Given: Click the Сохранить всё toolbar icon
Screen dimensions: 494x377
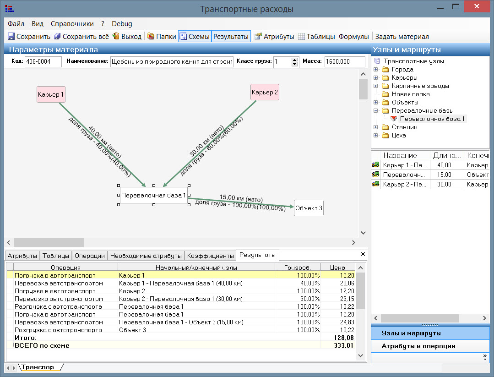Looking at the screenshot, I should click(x=57, y=37).
